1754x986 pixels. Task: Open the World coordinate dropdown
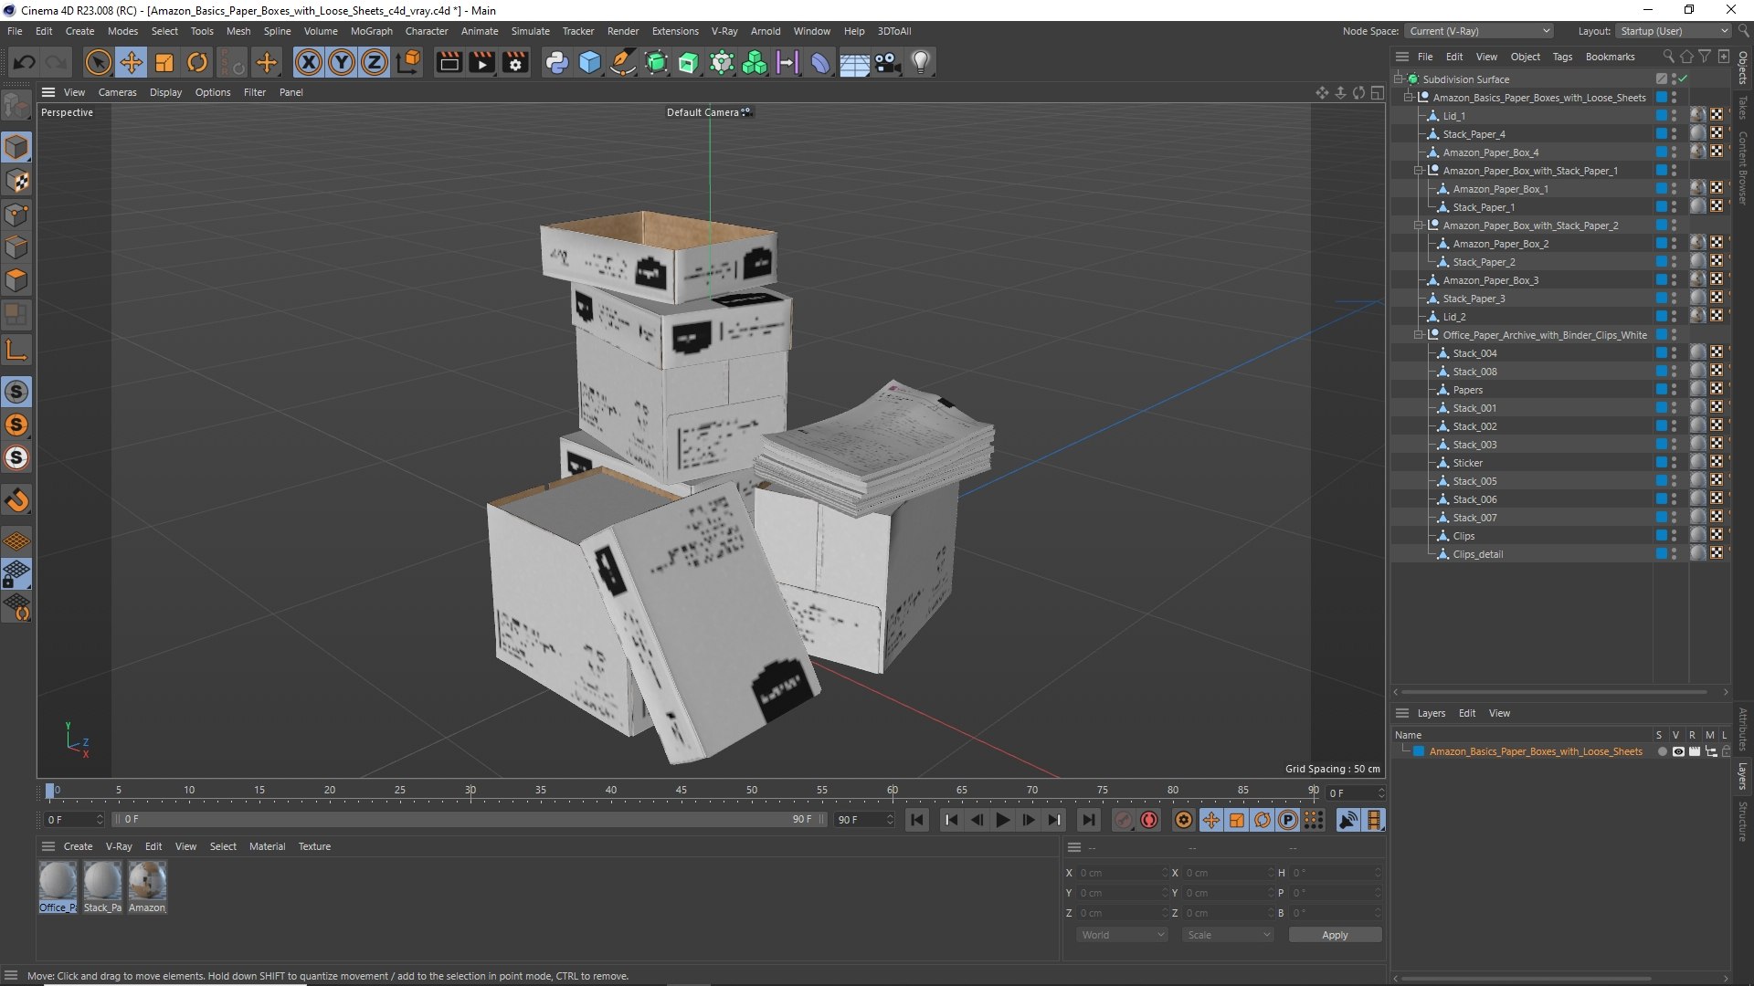[x=1122, y=935]
